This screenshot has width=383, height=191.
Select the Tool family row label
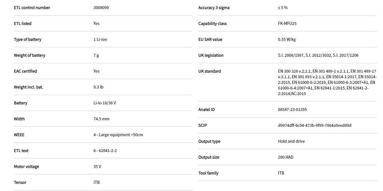tap(208, 173)
